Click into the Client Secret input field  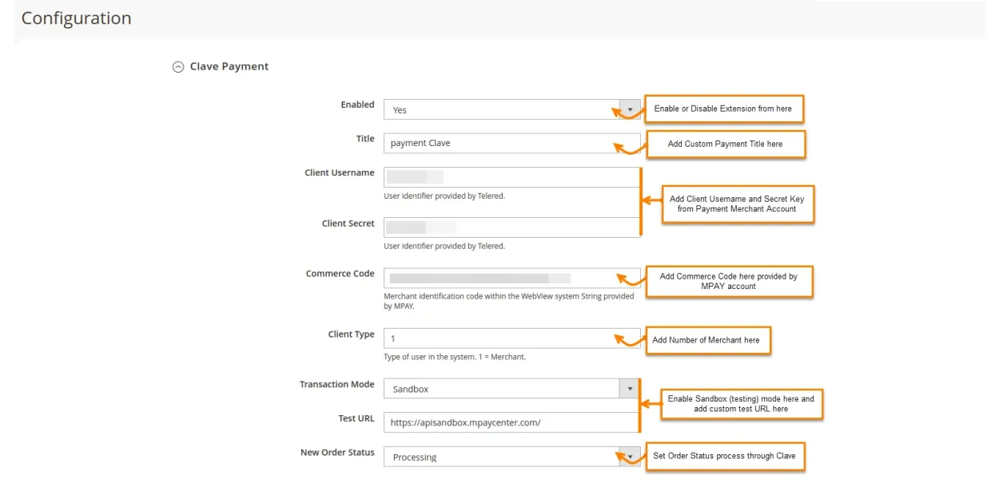click(x=511, y=228)
